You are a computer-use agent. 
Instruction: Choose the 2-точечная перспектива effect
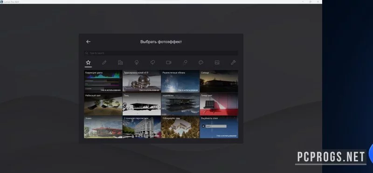[142, 127]
